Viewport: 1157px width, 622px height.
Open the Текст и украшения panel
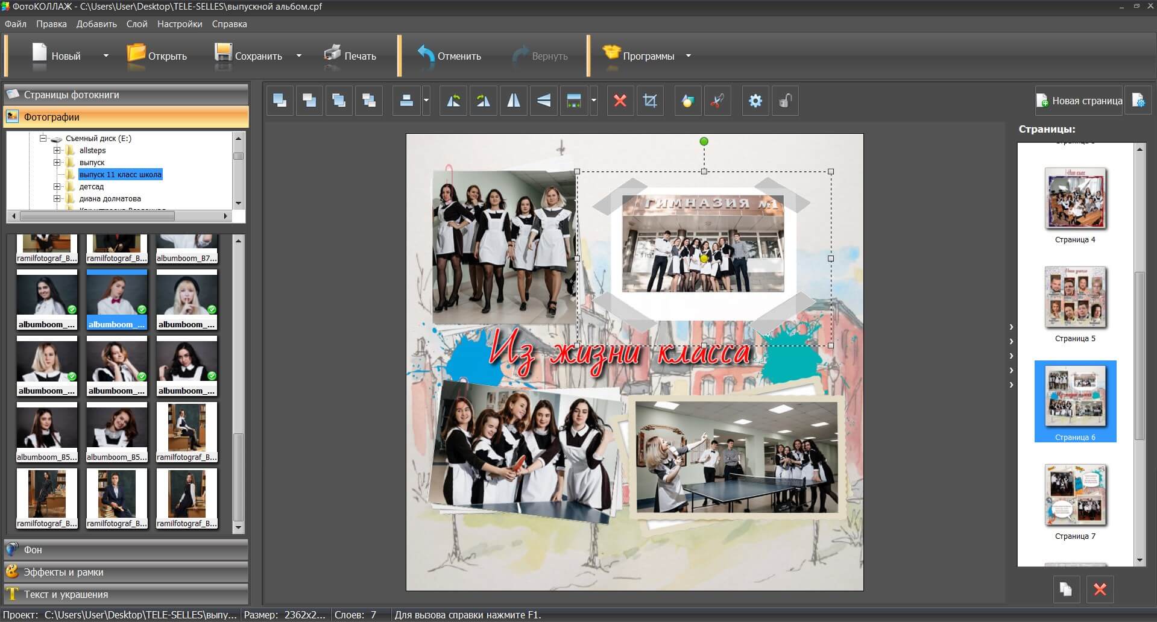pos(126,594)
